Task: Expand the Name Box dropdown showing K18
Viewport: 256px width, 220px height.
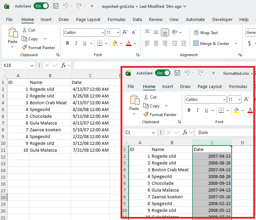Action: [x=32, y=66]
